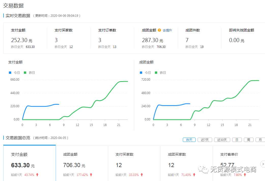Click the 660.00 axis label on 支付金额 chart
Image resolution: width=265 pixels, height=181 pixels.
[15, 80]
